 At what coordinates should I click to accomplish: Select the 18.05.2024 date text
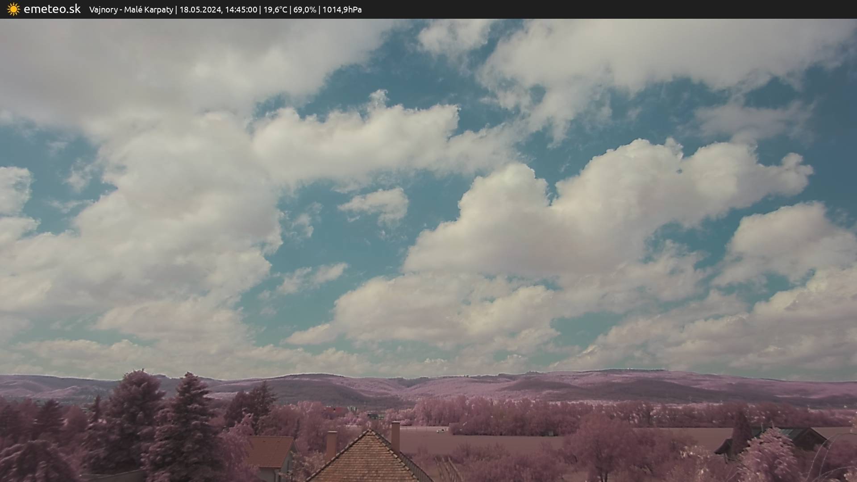(200, 10)
